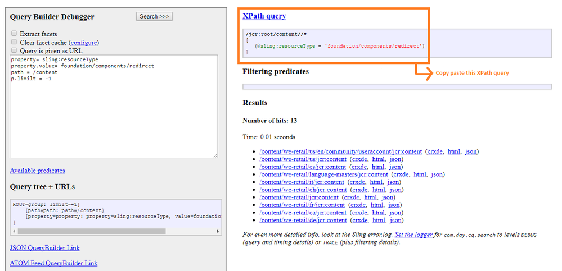The image size is (562, 271).
Task: Click the Search >>> button
Action: point(154,16)
